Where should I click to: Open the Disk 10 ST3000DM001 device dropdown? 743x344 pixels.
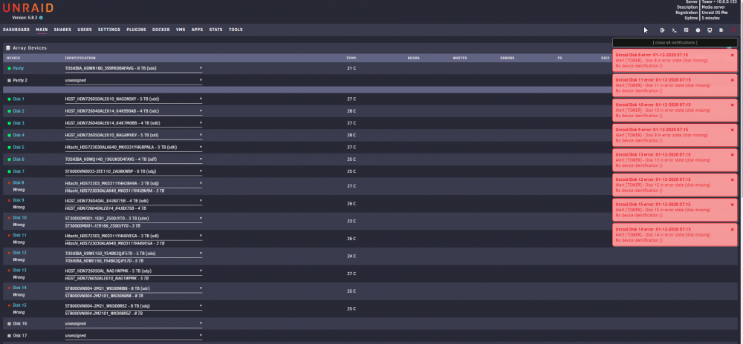(x=134, y=218)
